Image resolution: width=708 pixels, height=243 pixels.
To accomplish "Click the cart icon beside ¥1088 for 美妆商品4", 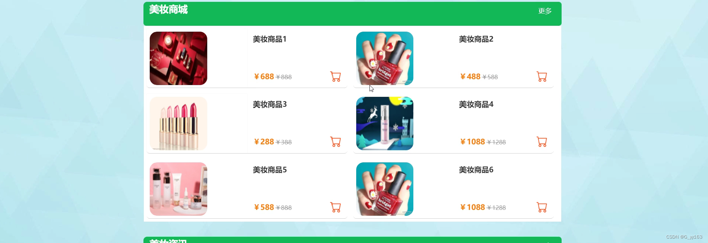I will [x=542, y=142].
